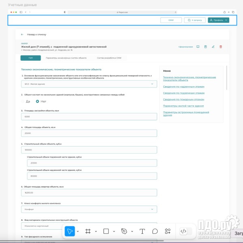Select the Pen tool
Viewport: 243px width, 243px height.
(x=124, y=231)
